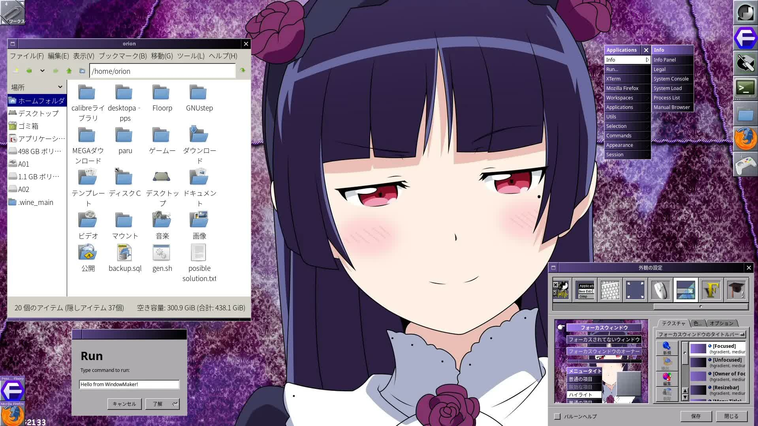Expand Appearance in the Applications menu

tap(627, 145)
